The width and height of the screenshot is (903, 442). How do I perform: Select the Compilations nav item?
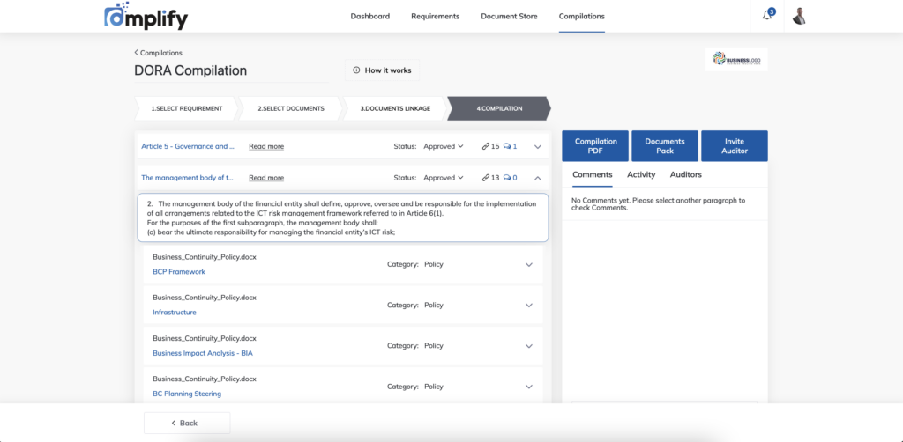click(582, 16)
